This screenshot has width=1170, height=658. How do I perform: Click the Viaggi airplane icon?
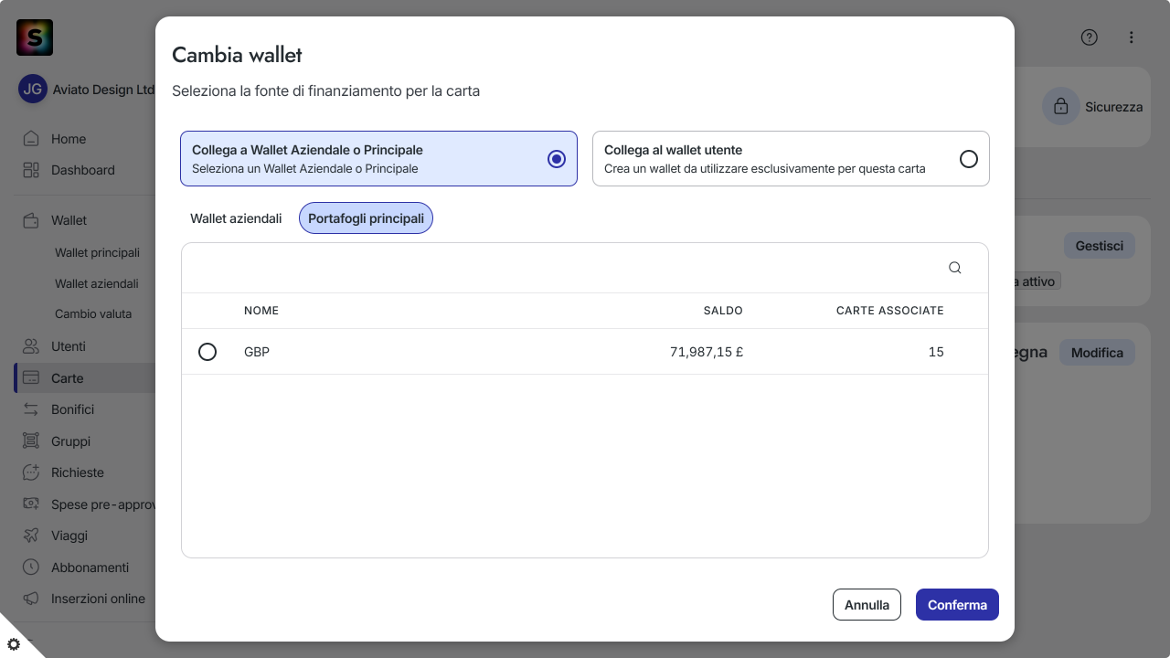pos(31,536)
